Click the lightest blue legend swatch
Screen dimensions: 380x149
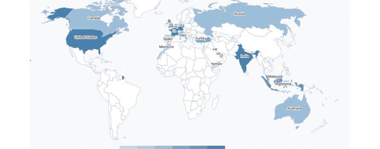(x=128, y=147)
